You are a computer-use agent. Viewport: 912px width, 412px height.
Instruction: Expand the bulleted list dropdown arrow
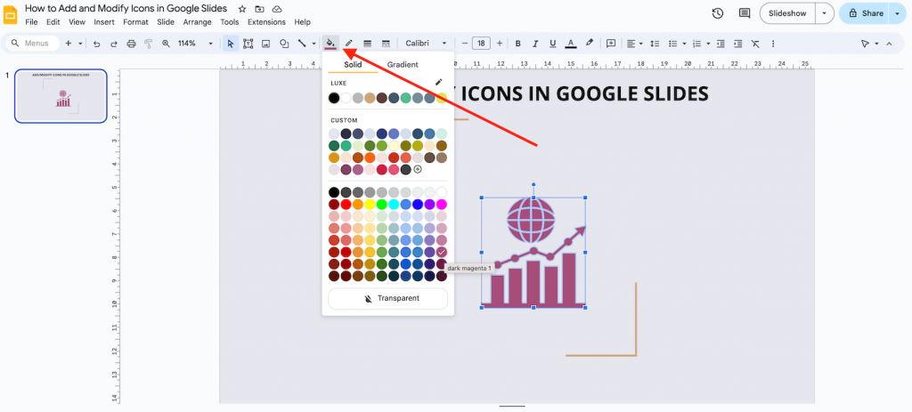685,44
